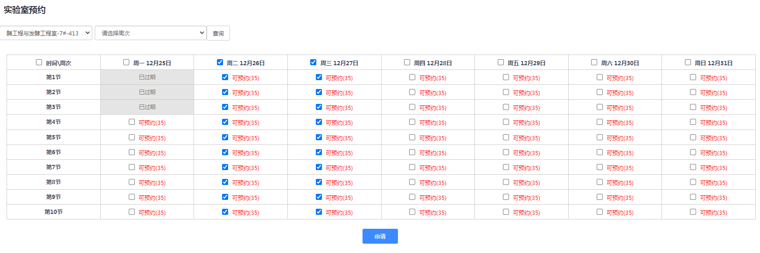This screenshot has width=760, height=253.
Task: Check 第4节 slot for Monday 12月25日
Action: tap(132, 122)
